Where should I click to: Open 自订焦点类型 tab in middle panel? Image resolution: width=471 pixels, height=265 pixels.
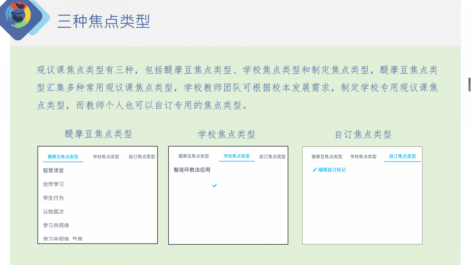pos(272,157)
